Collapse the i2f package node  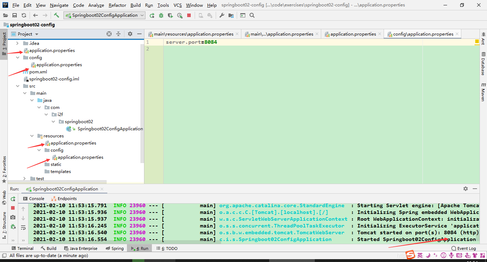click(x=46, y=114)
